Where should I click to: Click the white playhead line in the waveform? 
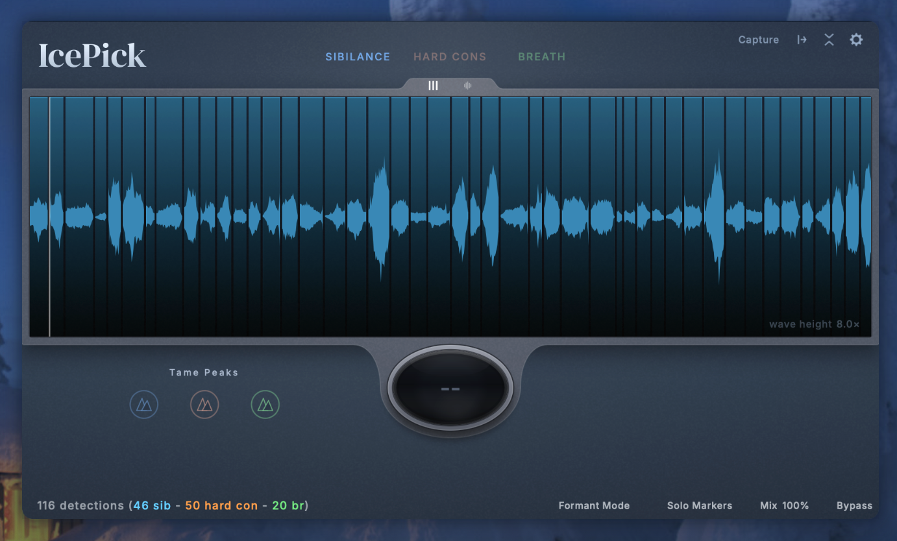coord(49,217)
